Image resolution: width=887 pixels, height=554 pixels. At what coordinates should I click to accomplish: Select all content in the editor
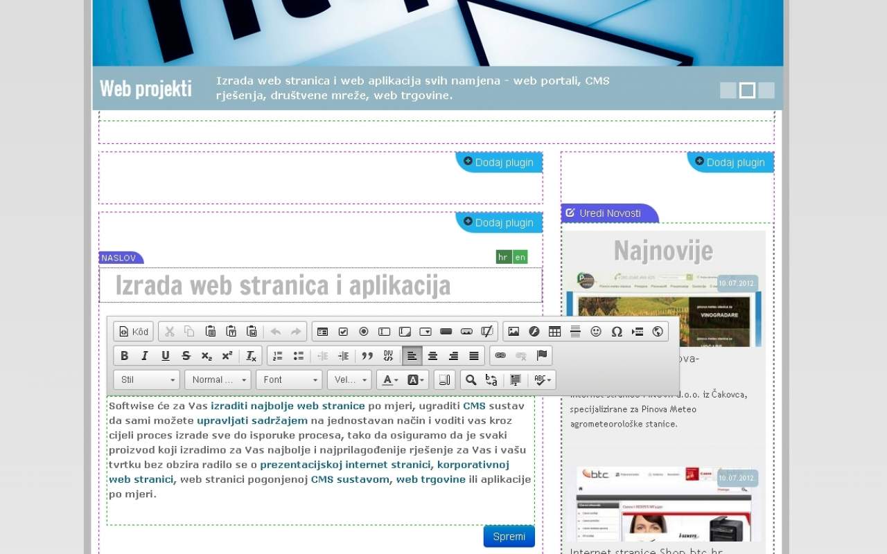[x=516, y=379]
